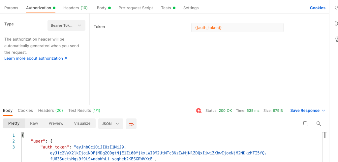Select the Visualize response view
338x162 pixels.
82,123
